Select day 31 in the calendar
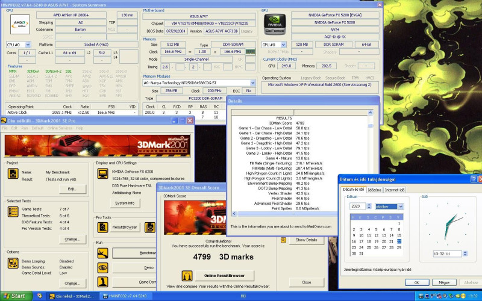 tap(361, 253)
